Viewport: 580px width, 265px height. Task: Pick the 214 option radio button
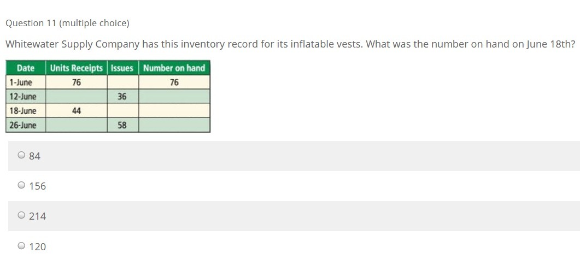(x=21, y=216)
